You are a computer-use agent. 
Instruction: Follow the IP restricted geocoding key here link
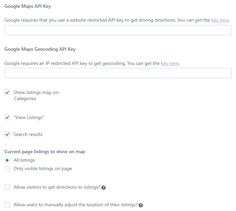point(170,64)
